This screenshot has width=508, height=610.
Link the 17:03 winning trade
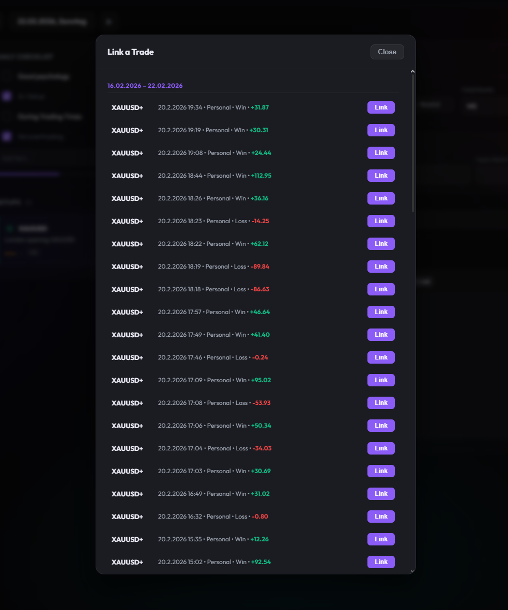[x=381, y=471]
